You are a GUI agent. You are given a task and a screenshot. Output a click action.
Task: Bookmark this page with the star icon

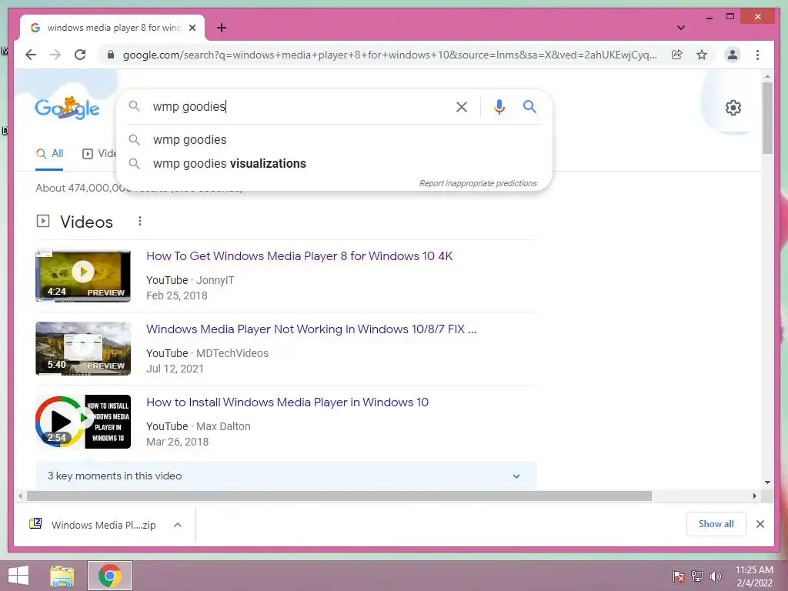pyautogui.click(x=702, y=55)
